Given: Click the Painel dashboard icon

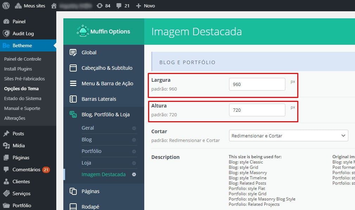Looking at the screenshot, I should 6,21.
